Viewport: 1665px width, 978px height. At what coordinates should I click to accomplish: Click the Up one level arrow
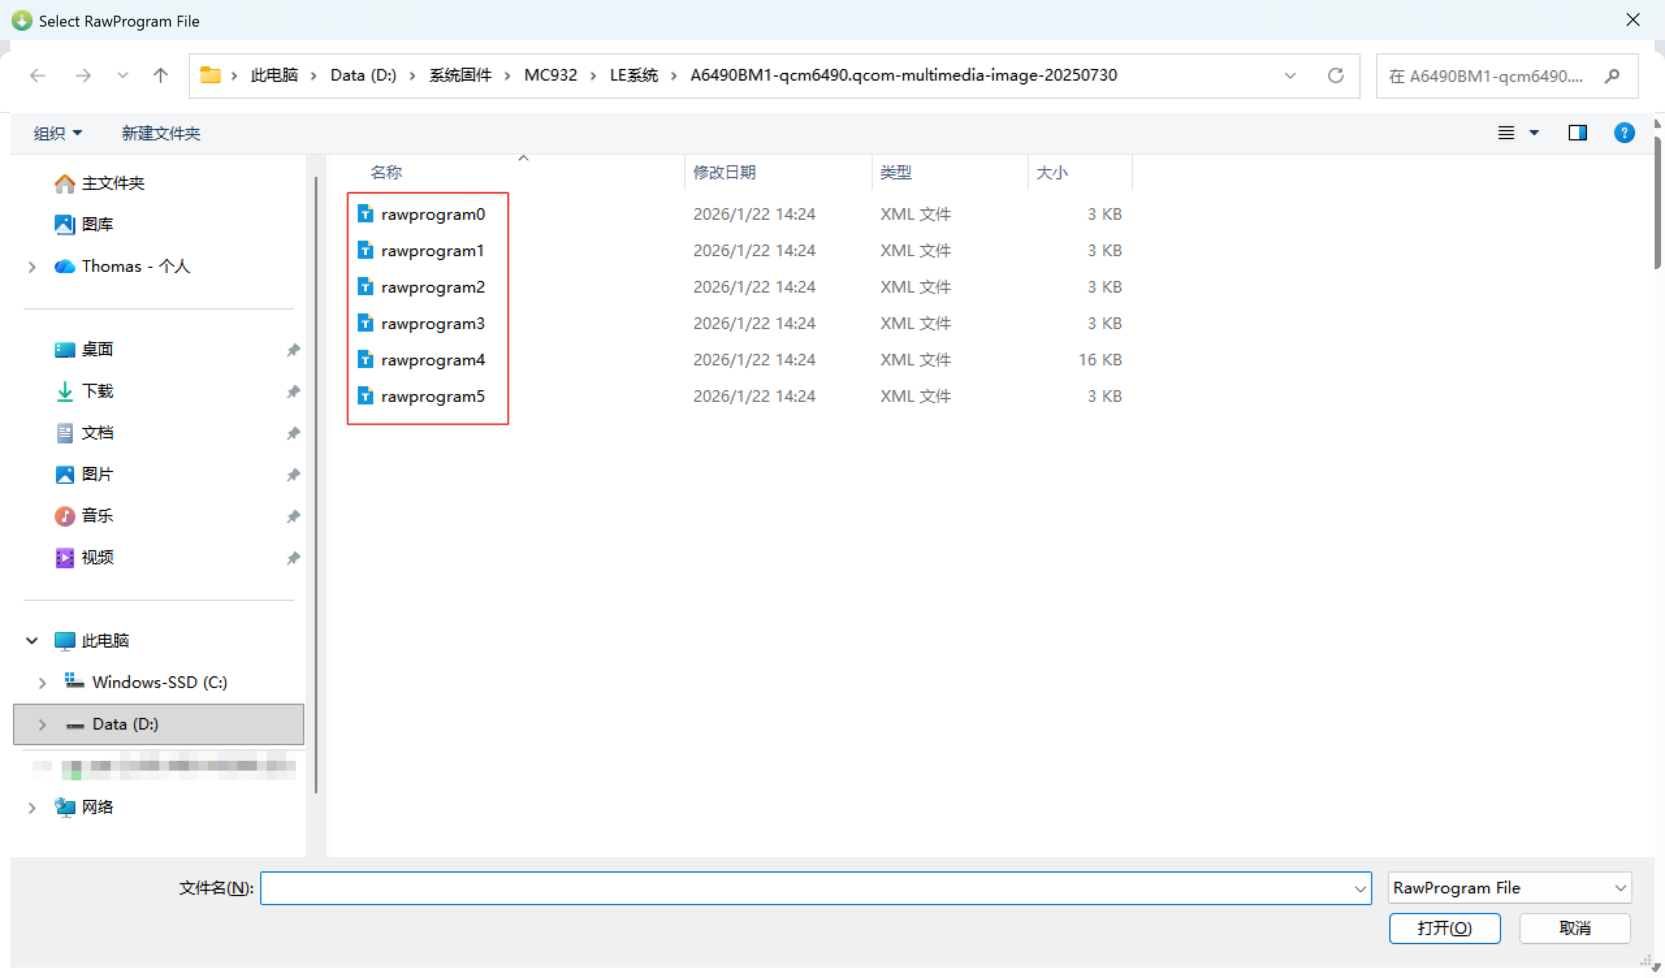[x=160, y=75]
